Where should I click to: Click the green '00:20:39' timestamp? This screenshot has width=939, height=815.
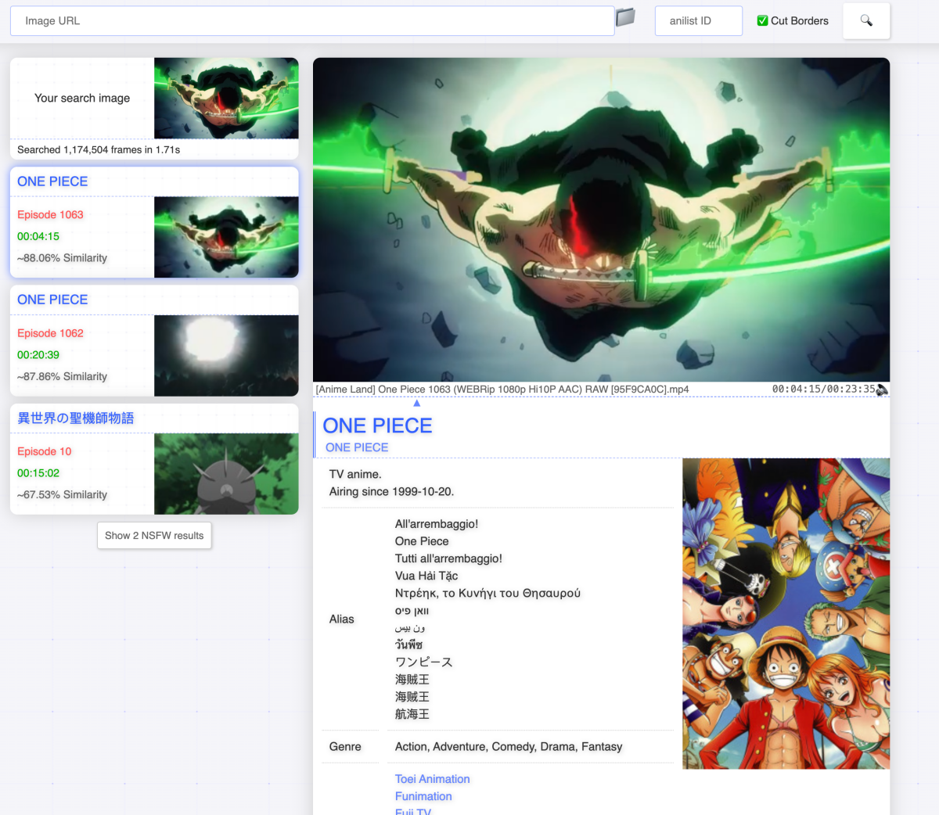pyautogui.click(x=38, y=355)
